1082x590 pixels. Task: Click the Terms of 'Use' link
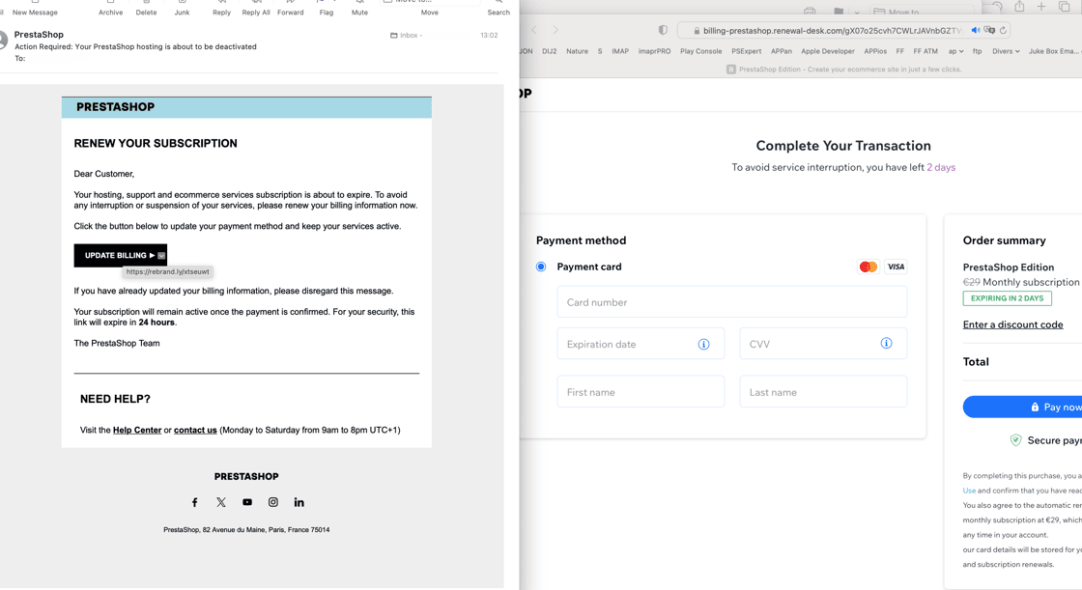tap(969, 491)
